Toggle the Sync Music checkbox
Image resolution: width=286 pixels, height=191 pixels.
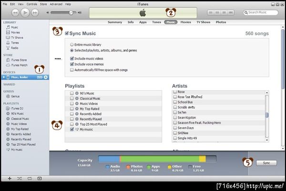[67, 33]
